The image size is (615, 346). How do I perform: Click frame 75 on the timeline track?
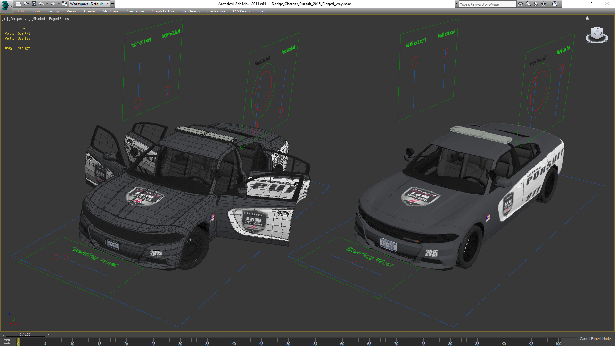423,342
